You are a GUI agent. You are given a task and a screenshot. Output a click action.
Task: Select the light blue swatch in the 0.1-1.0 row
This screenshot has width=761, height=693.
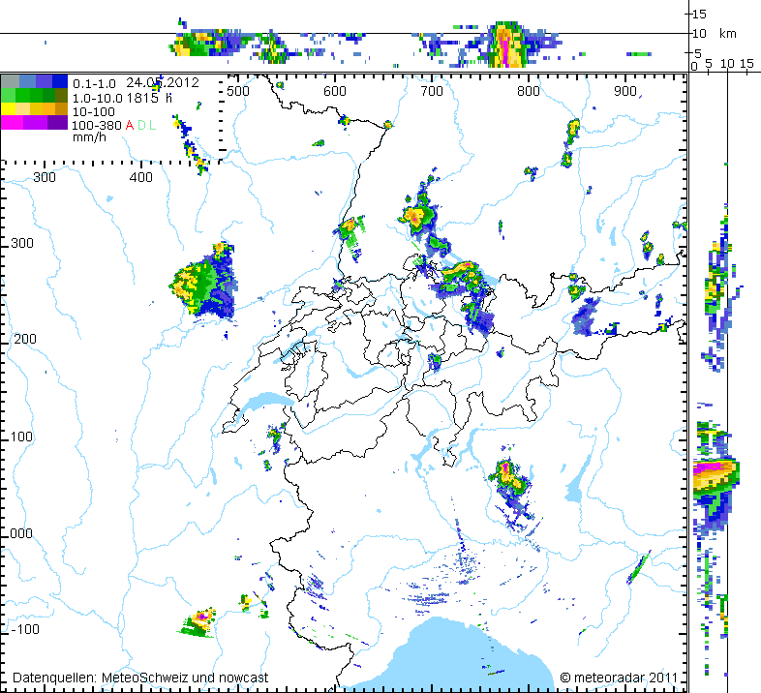point(28,82)
